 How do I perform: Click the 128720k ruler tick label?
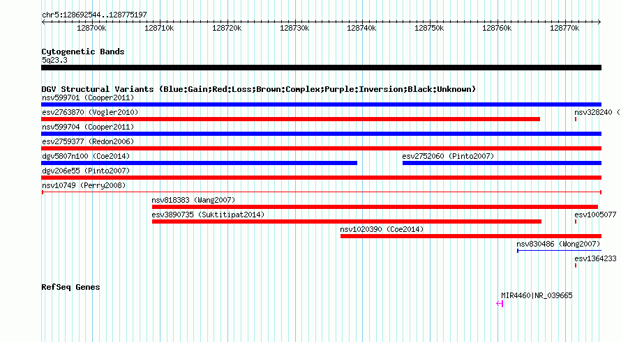[x=227, y=28]
